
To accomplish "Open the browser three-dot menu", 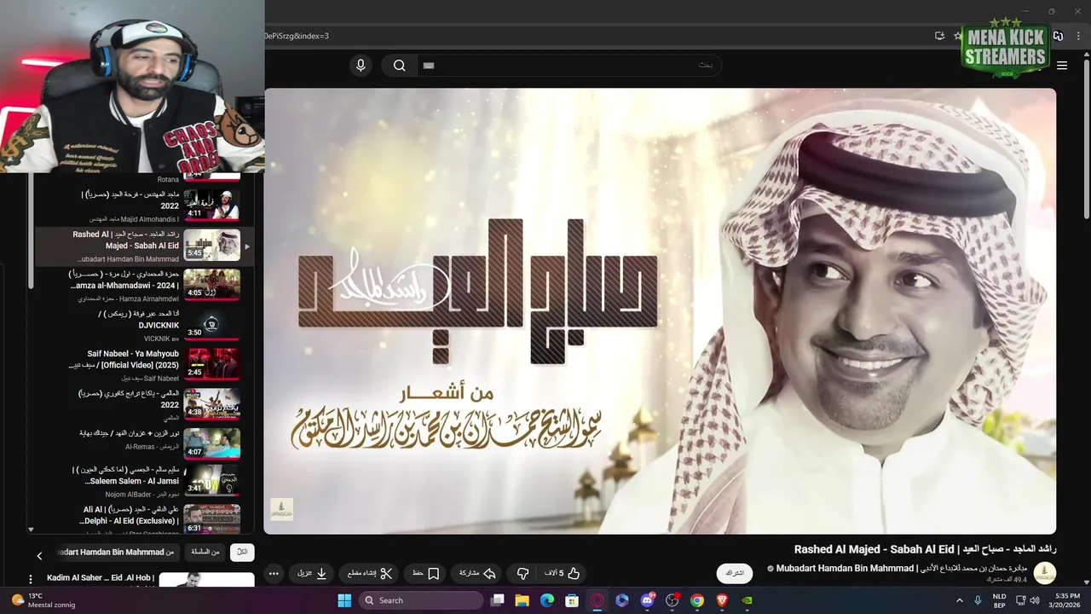I will tap(1080, 36).
